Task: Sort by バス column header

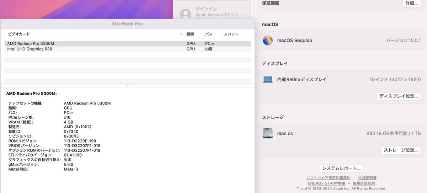Action: pos(209,34)
